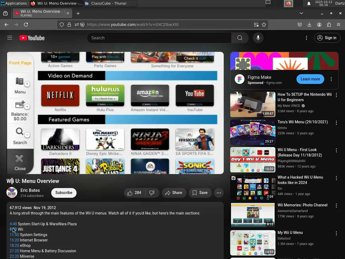Open Wii Memories: Photo Channel title
This screenshot has width=345, height=259.
302,205
